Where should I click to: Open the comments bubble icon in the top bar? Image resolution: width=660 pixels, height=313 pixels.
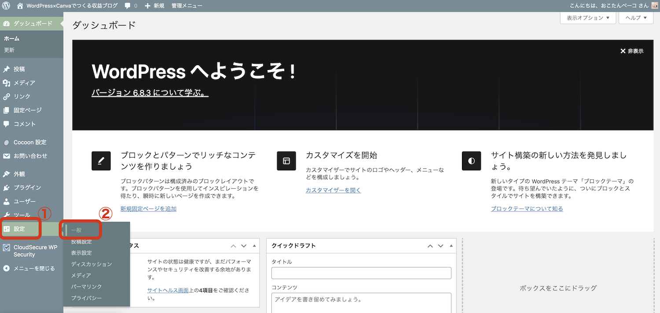click(127, 6)
